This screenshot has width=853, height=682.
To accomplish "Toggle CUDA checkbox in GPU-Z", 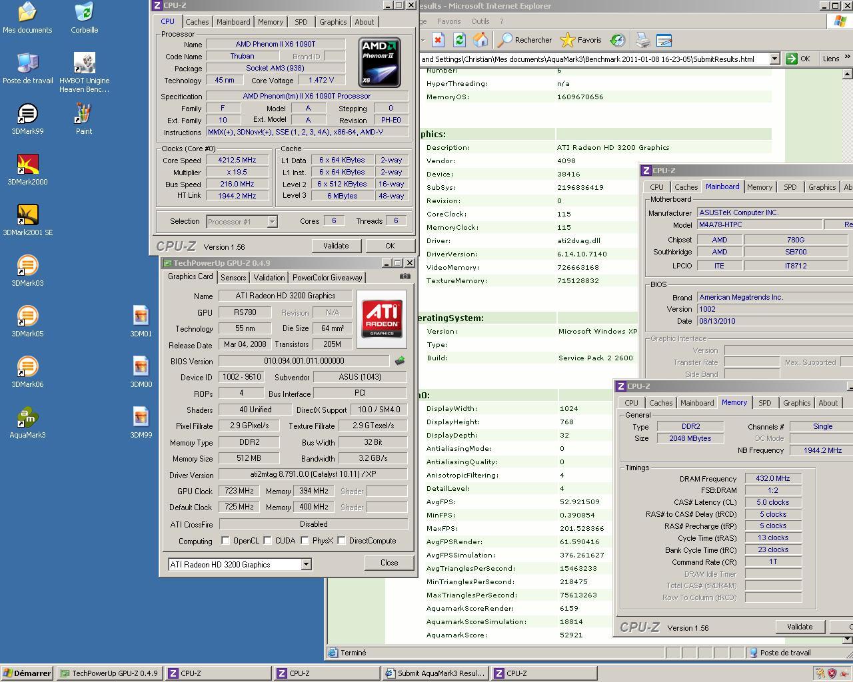I will pyautogui.click(x=267, y=541).
